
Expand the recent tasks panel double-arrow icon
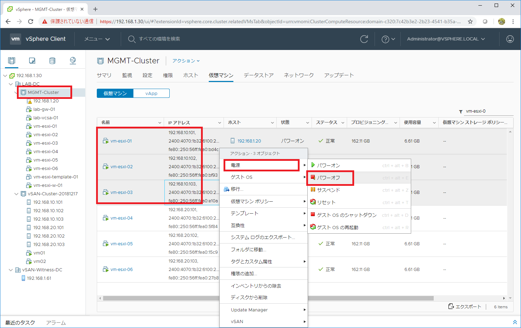pos(515,322)
